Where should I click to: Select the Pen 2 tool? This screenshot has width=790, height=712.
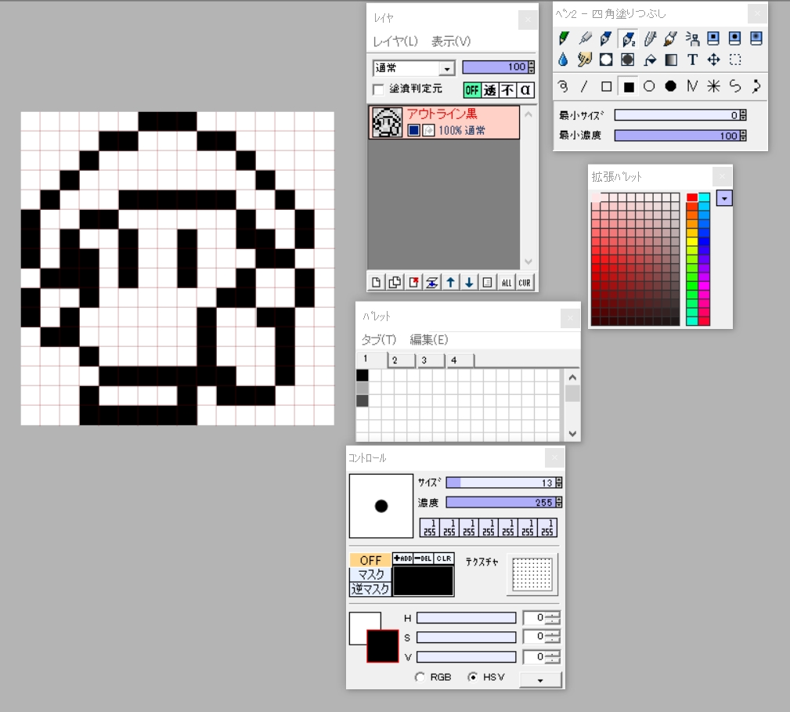tap(628, 38)
